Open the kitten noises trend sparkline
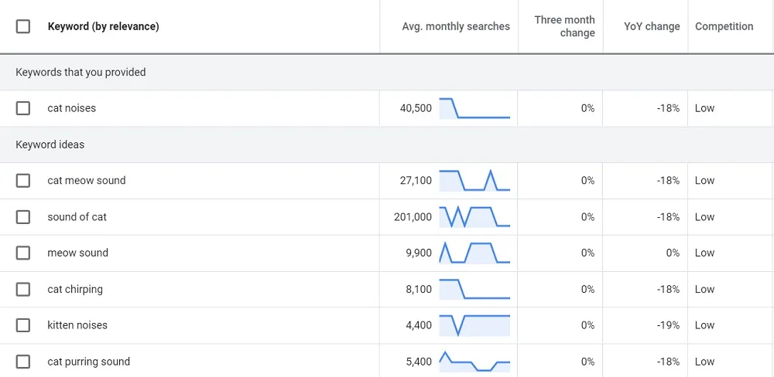Viewport: 774px width, 377px height. point(474,325)
